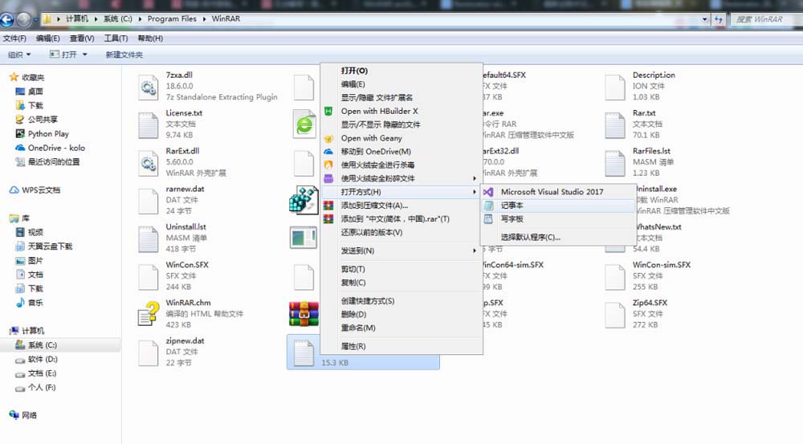Viewport: 803px width, 444px height.
Task: Choose 复制(C) in context menu
Action: (x=402, y=283)
